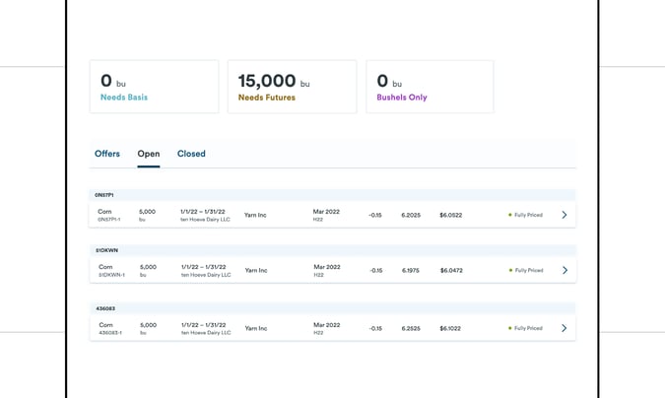This screenshot has width=665, height=398.
Task: Open the Needs Futures 15,000 bu card
Action: point(293,87)
